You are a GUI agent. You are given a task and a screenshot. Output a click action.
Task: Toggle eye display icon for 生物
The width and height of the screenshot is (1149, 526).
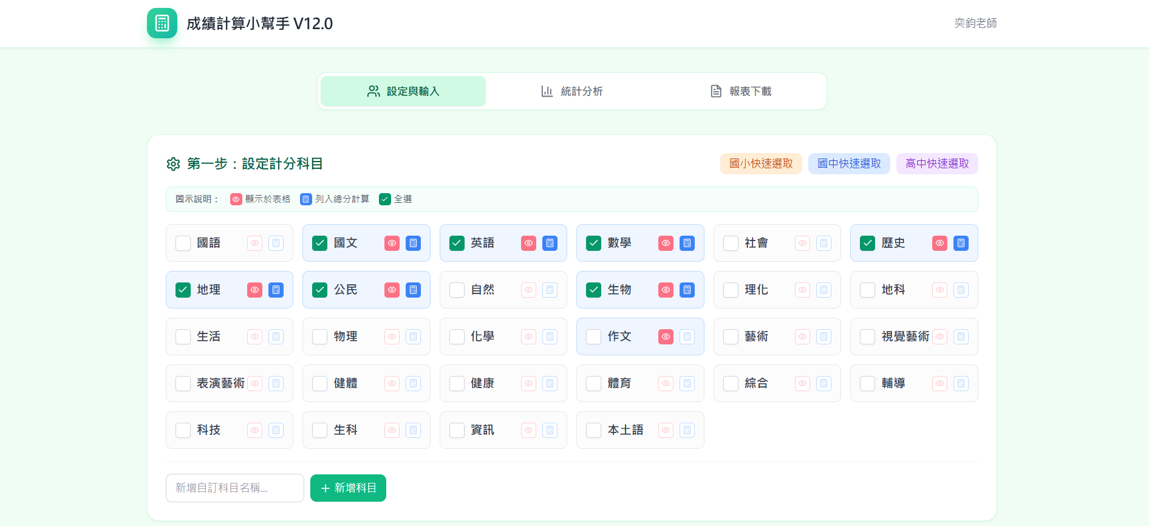[666, 290]
